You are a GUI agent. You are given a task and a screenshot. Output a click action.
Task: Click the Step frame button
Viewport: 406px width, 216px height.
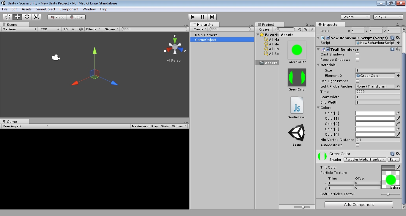[x=212, y=17]
